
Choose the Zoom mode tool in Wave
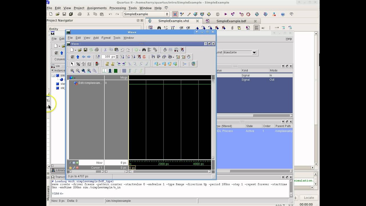tap(78, 64)
